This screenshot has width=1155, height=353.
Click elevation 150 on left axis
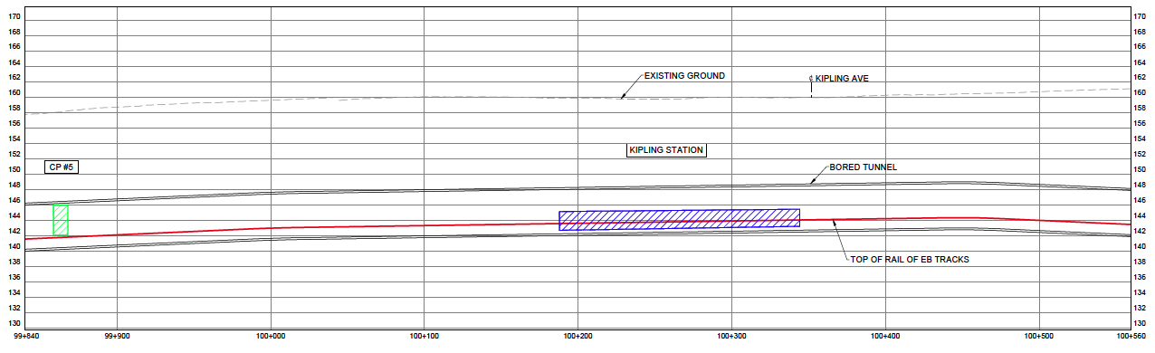click(x=14, y=169)
